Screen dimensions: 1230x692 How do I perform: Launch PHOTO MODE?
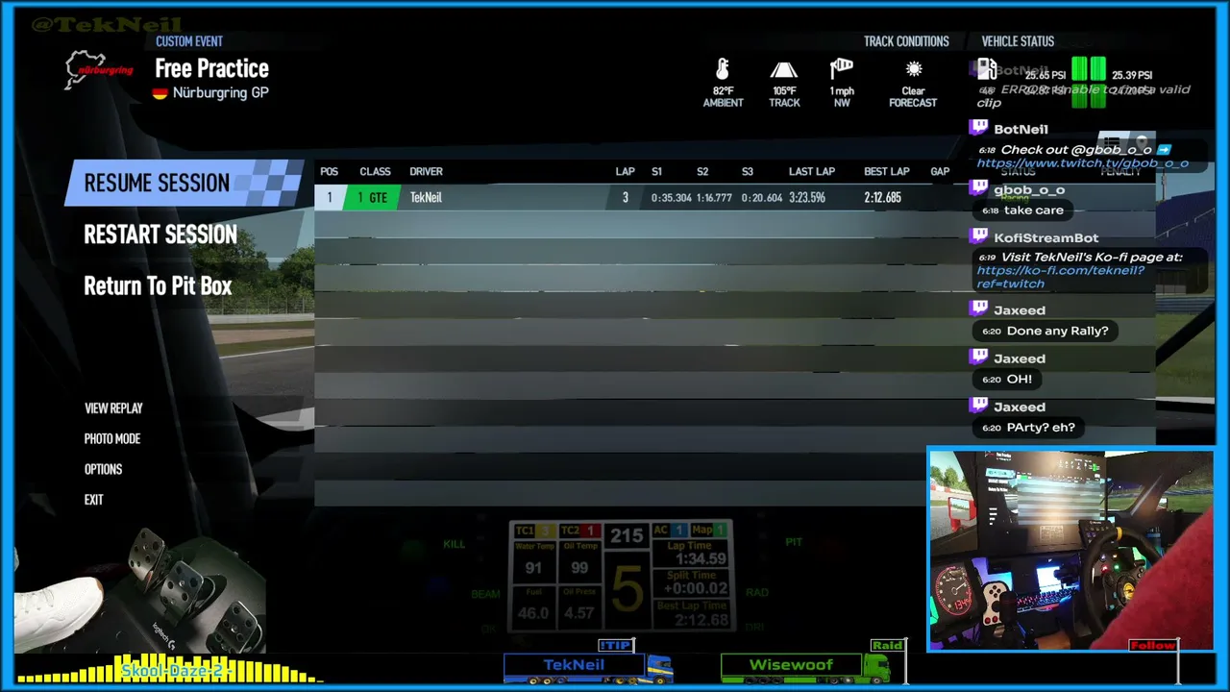point(112,439)
